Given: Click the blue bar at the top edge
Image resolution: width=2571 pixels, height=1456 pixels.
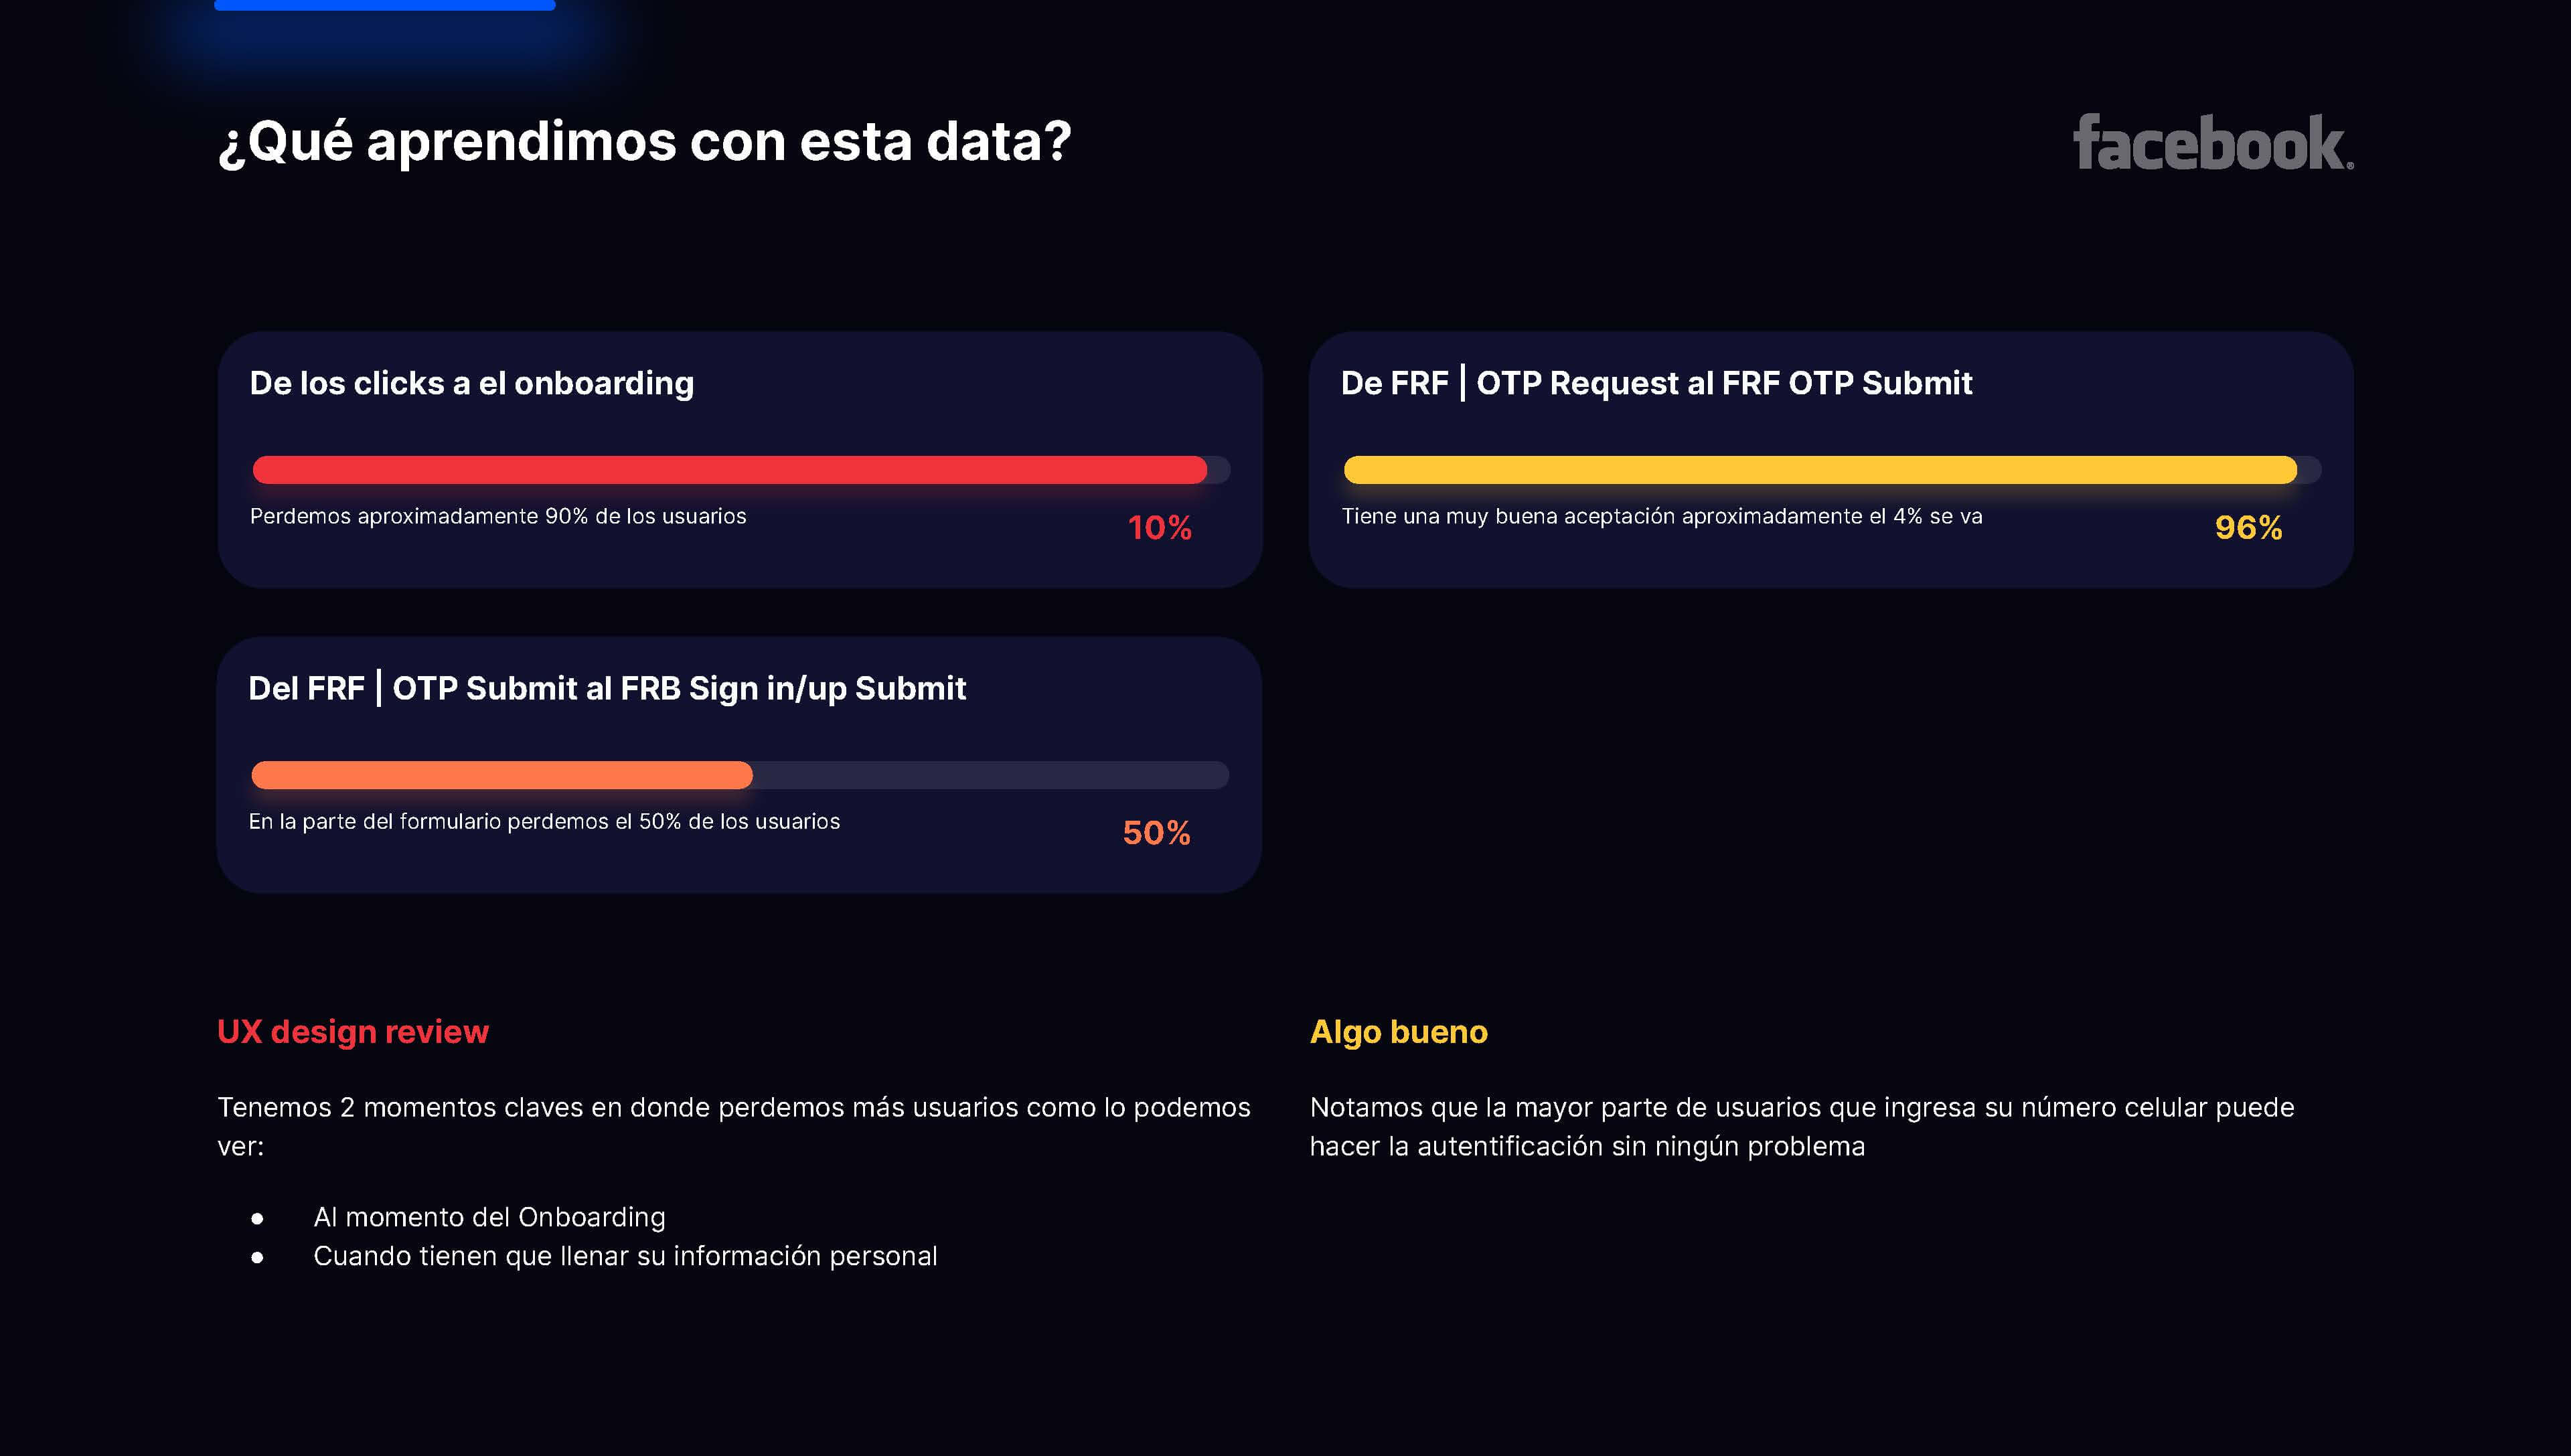Looking at the screenshot, I should tap(384, 5).
